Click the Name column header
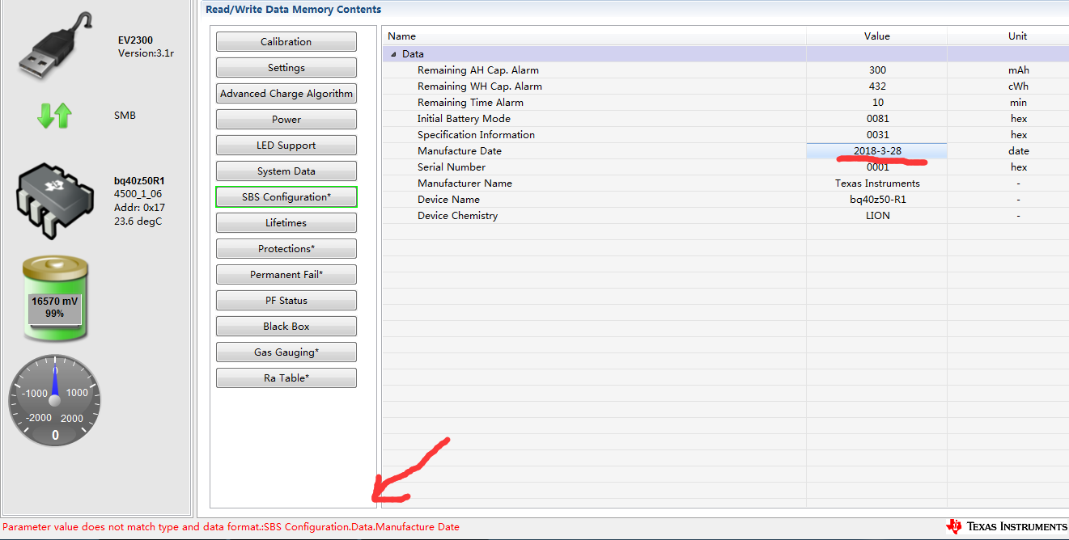This screenshot has width=1069, height=540. 594,36
